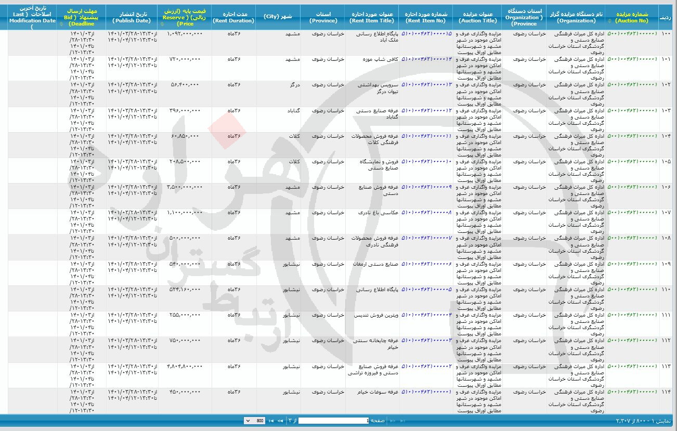The width and height of the screenshot is (677, 431).
Task: Click the Publish Date column header
Action: pyautogui.click(x=132, y=18)
